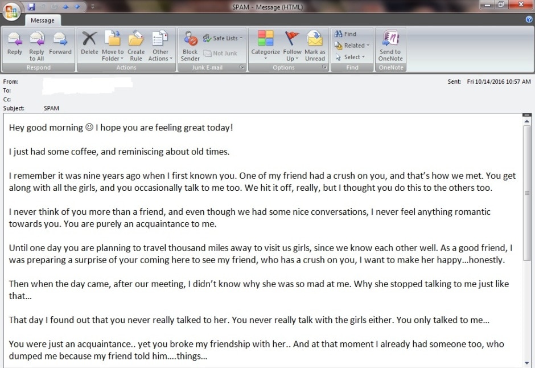Open the Related dropdown
Screen dimensions: 535x368
[x=352, y=46]
